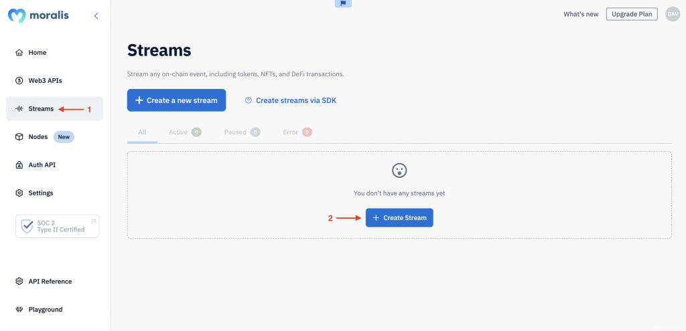The image size is (686, 331).
Task: Click the API Reference gear-code icon
Action: click(x=19, y=282)
